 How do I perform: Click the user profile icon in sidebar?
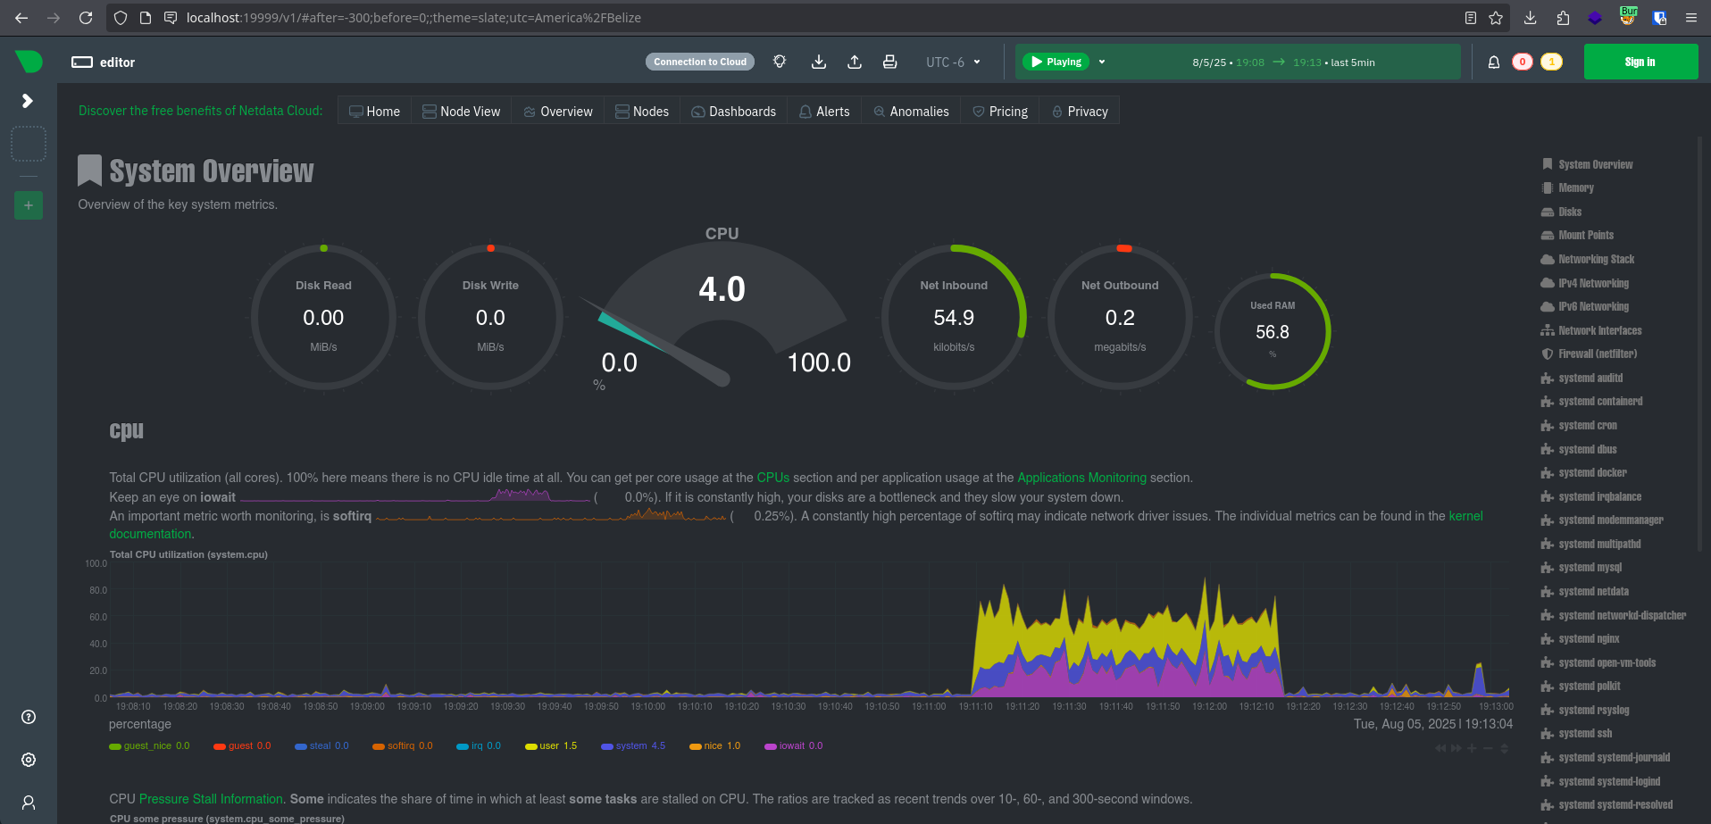pyautogui.click(x=29, y=803)
